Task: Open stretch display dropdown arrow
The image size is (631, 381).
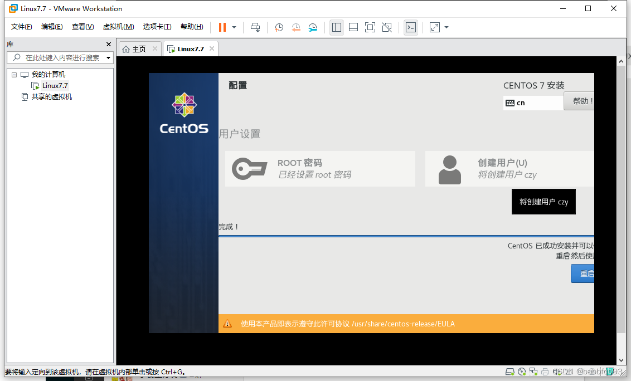Action: point(446,27)
